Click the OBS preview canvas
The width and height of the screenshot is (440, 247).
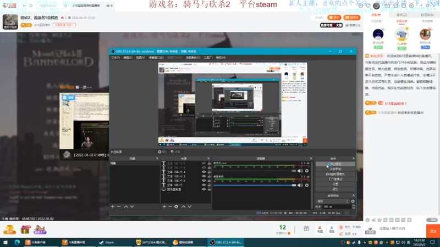pyautogui.click(x=233, y=104)
